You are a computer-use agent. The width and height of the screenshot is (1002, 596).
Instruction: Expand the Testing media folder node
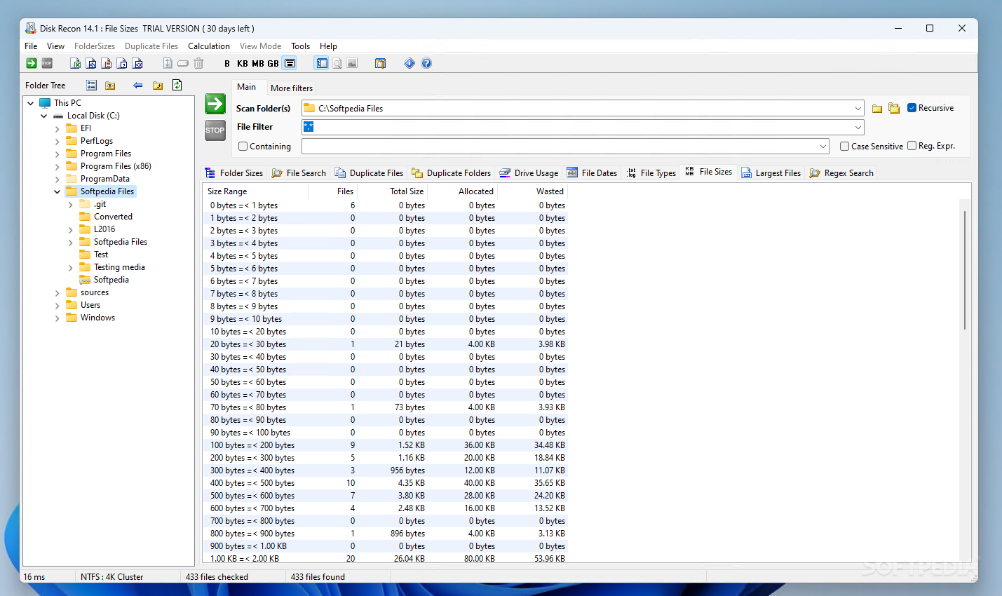tap(71, 268)
